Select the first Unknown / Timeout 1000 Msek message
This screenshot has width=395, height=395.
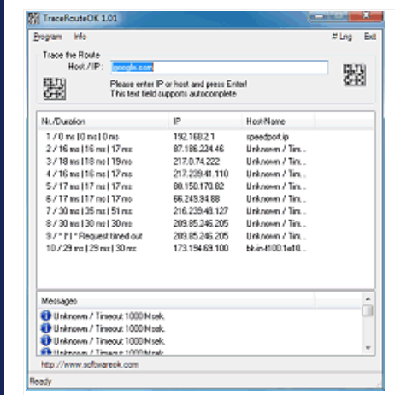(x=109, y=316)
